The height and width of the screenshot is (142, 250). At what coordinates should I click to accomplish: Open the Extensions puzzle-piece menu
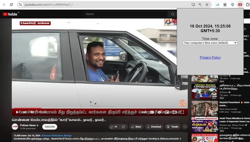[247, 5]
